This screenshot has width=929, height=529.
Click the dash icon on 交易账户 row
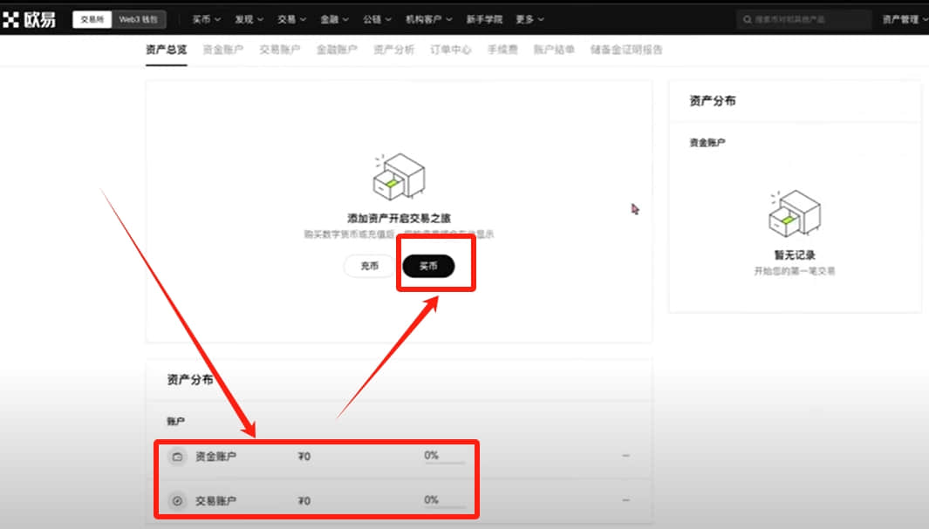coord(625,500)
